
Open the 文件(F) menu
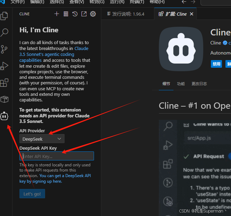(18, 2)
